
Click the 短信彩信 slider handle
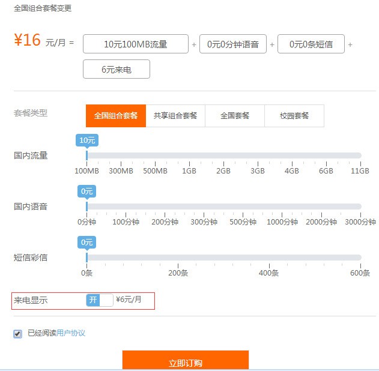coord(86,258)
